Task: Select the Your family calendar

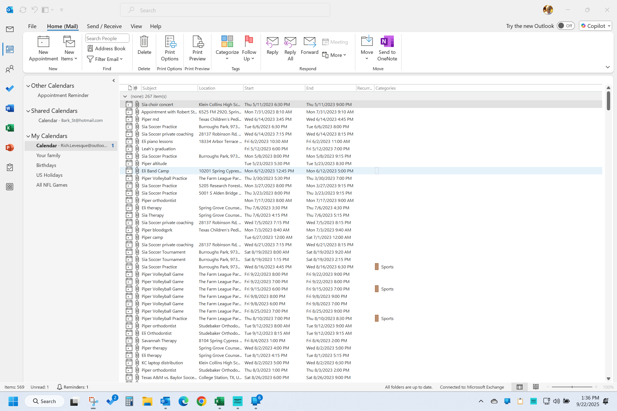Action: (x=48, y=155)
